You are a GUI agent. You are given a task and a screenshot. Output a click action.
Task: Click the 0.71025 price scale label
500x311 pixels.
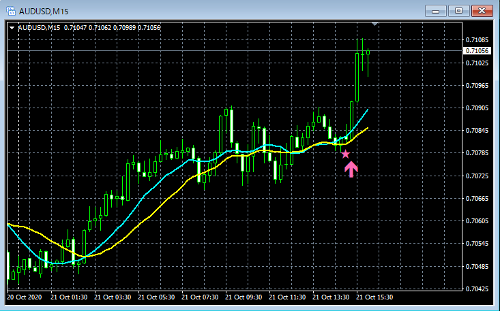(477, 63)
